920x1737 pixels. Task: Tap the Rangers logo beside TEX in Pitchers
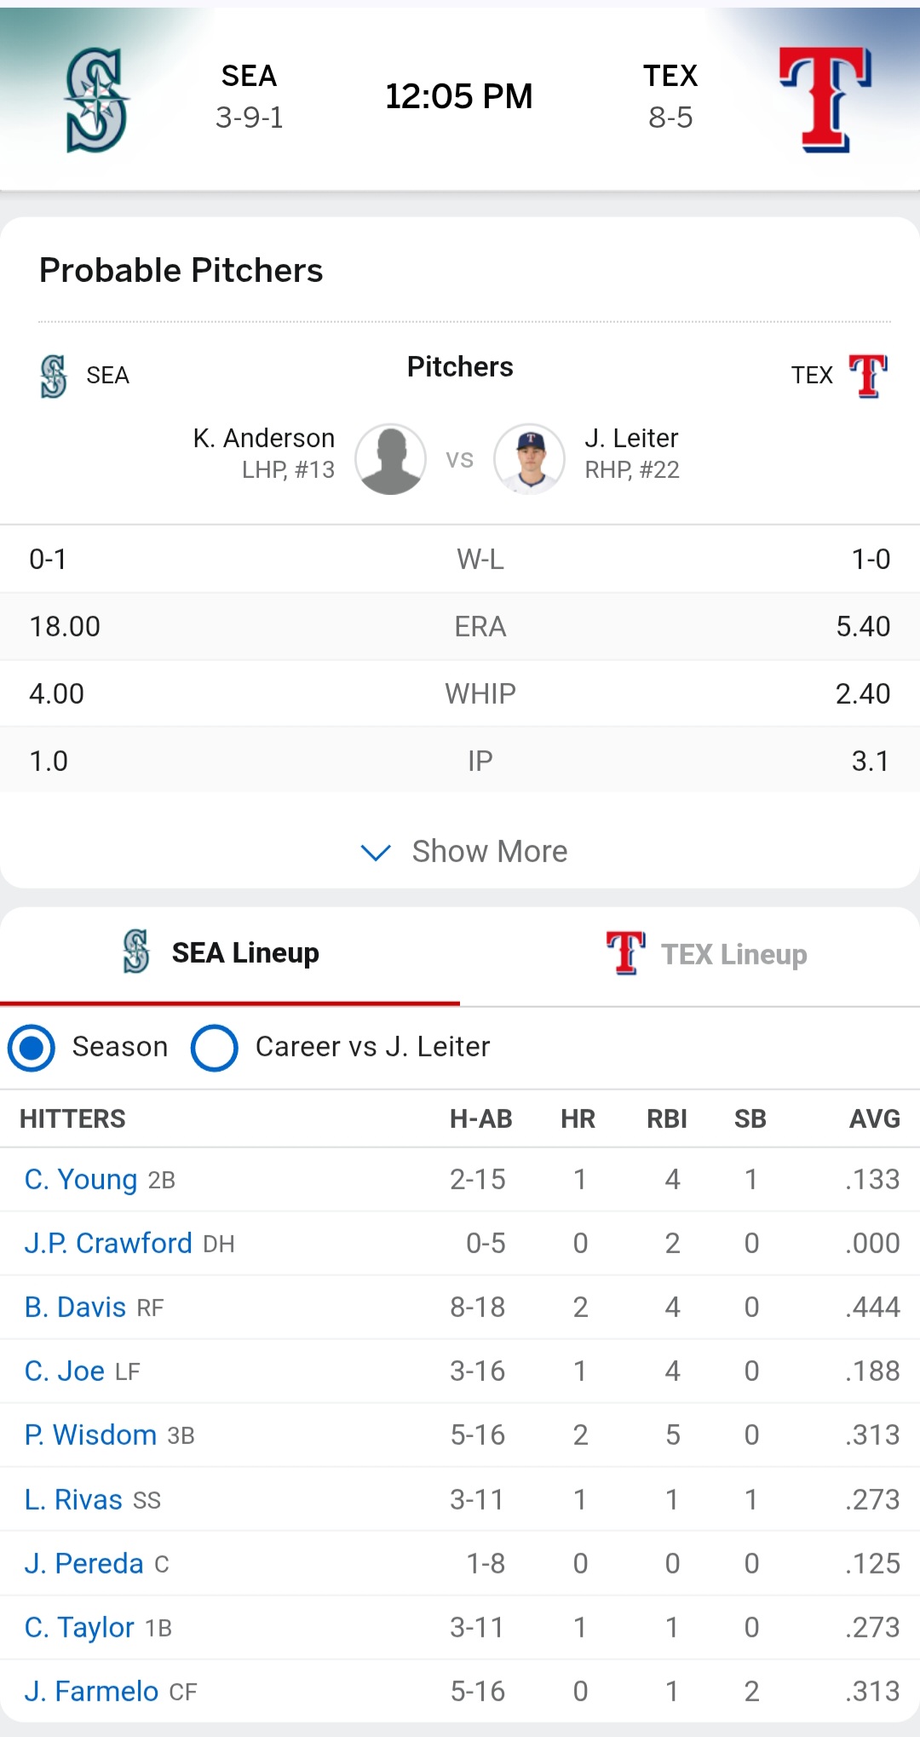(867, 376)
